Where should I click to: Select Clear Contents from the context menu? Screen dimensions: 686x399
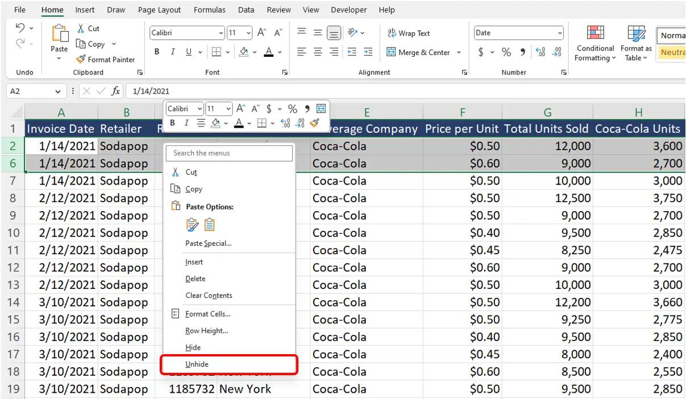(210, 295)
